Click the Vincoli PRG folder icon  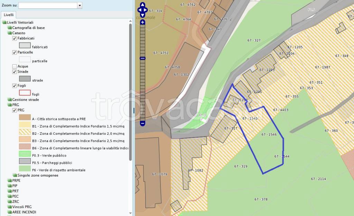(9, 207)
